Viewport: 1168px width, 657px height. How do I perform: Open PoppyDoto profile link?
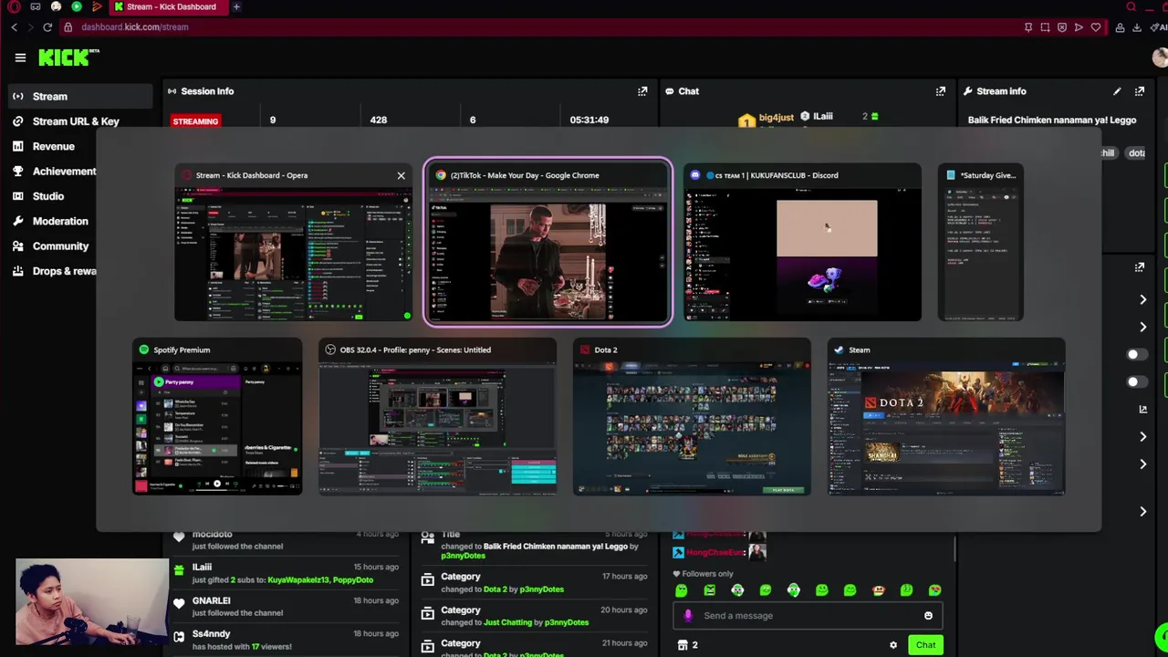click(353, 580)
